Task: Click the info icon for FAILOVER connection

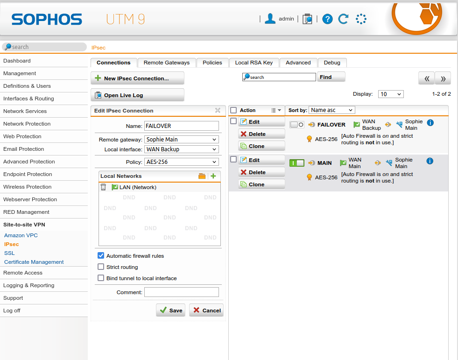Action: point(430,123)
